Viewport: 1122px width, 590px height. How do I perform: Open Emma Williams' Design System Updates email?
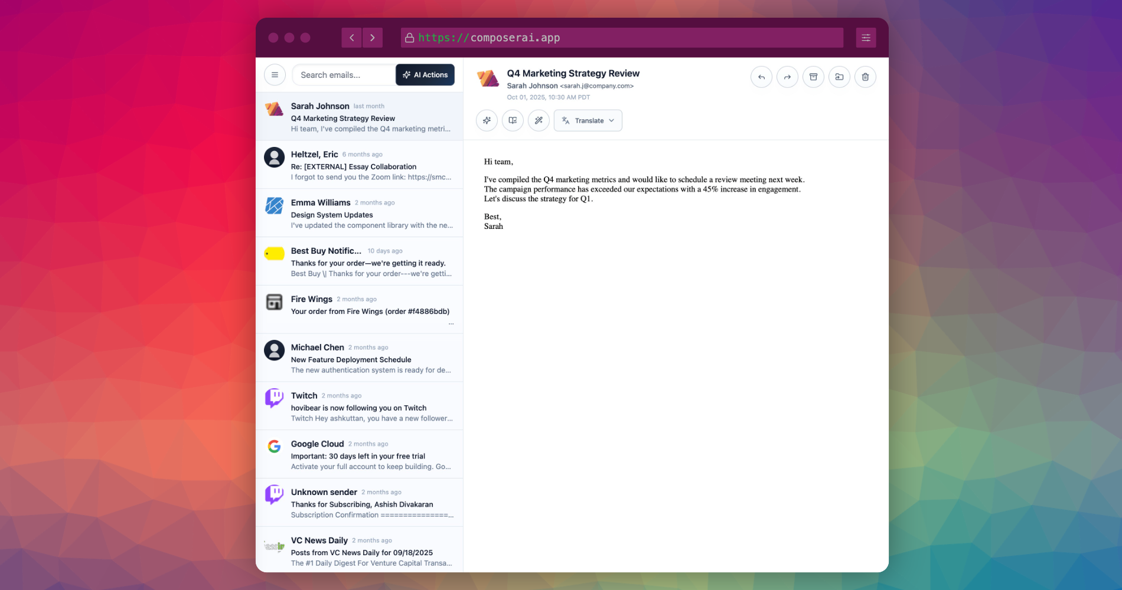point(359,214)
